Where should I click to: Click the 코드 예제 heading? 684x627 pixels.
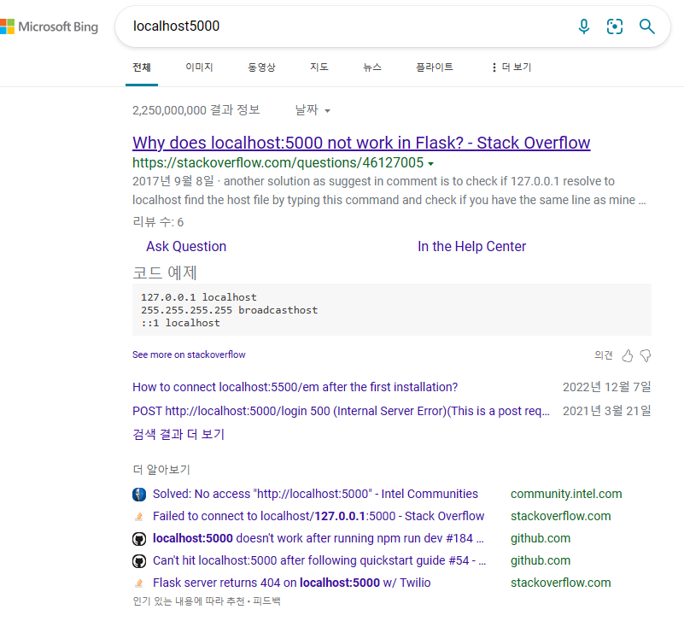coord(165,273)
